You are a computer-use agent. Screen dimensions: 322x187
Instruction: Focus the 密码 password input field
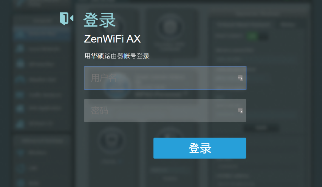(165, 110)
